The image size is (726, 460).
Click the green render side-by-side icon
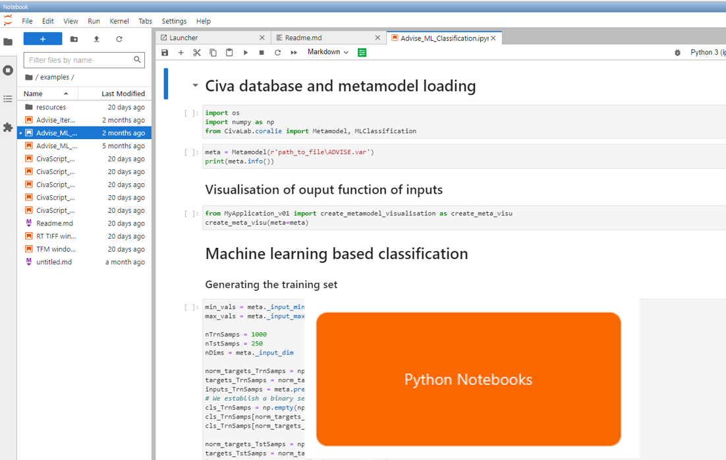click(362, 52)
